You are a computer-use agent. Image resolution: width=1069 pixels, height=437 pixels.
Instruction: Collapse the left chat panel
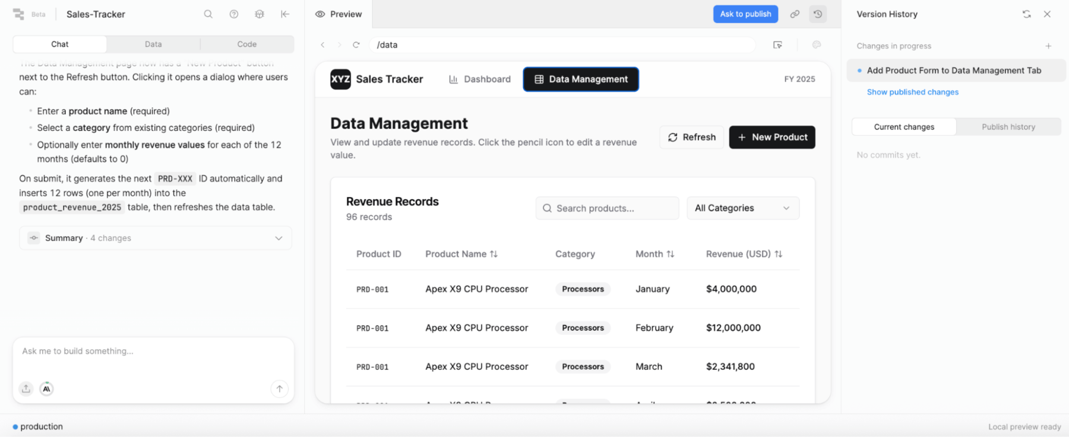tap(285, 14)
